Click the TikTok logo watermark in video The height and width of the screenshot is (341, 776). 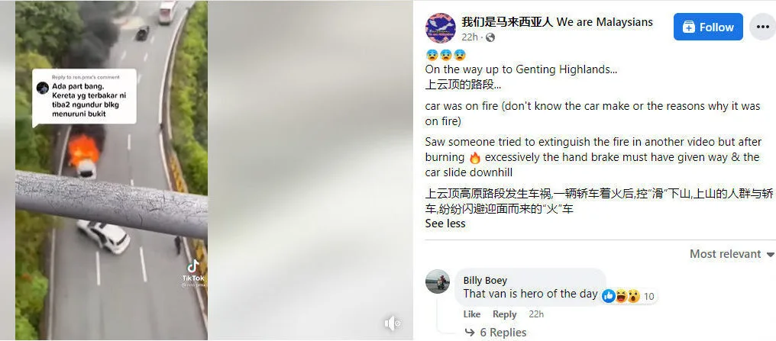pyautogui.click(x=193, y=270)
